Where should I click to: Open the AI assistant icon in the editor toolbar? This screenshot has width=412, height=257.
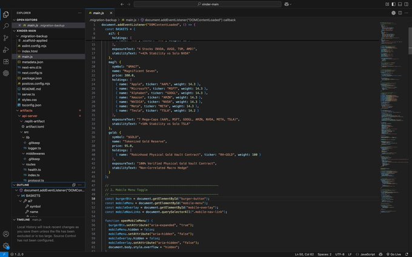393,13
